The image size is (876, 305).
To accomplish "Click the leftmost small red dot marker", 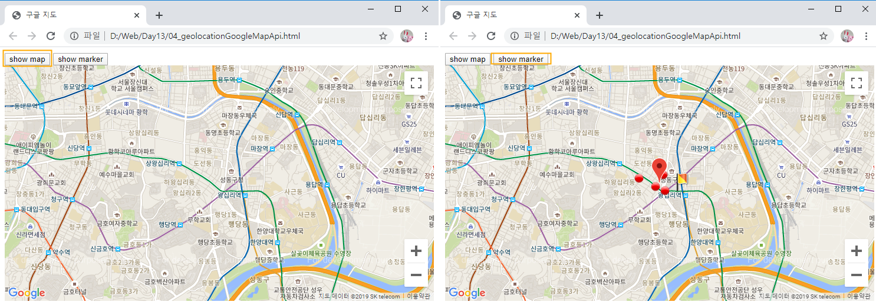I will pos(638,178).
